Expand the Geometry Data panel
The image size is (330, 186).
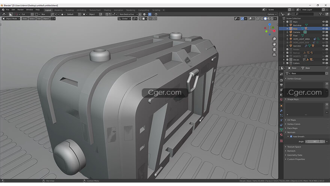coord(294,155)
